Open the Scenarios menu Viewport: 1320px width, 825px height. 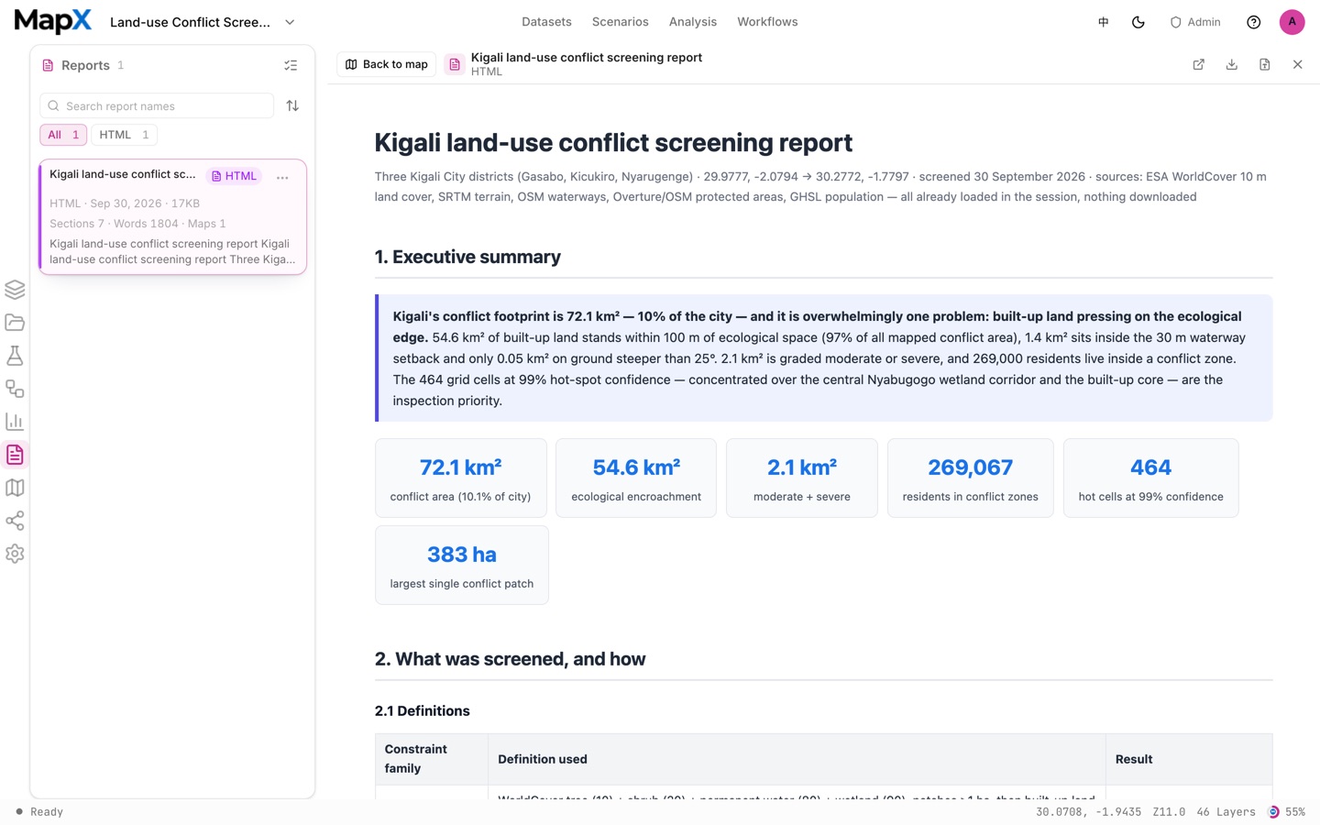coord(621,22)
